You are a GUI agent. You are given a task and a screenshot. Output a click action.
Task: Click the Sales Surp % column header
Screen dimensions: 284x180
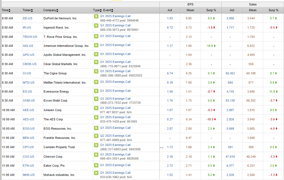274,10
